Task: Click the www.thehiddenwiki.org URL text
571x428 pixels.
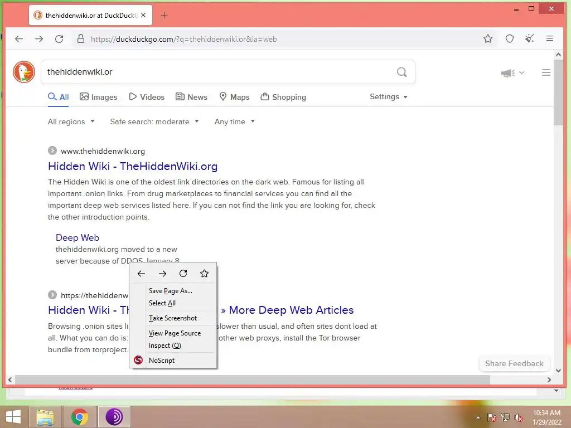Action: point(103,151)
